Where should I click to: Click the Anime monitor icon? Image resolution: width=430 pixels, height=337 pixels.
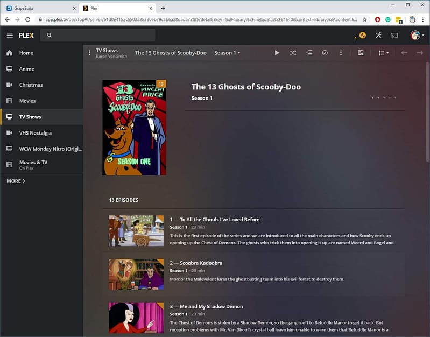(x=10, y=69)
